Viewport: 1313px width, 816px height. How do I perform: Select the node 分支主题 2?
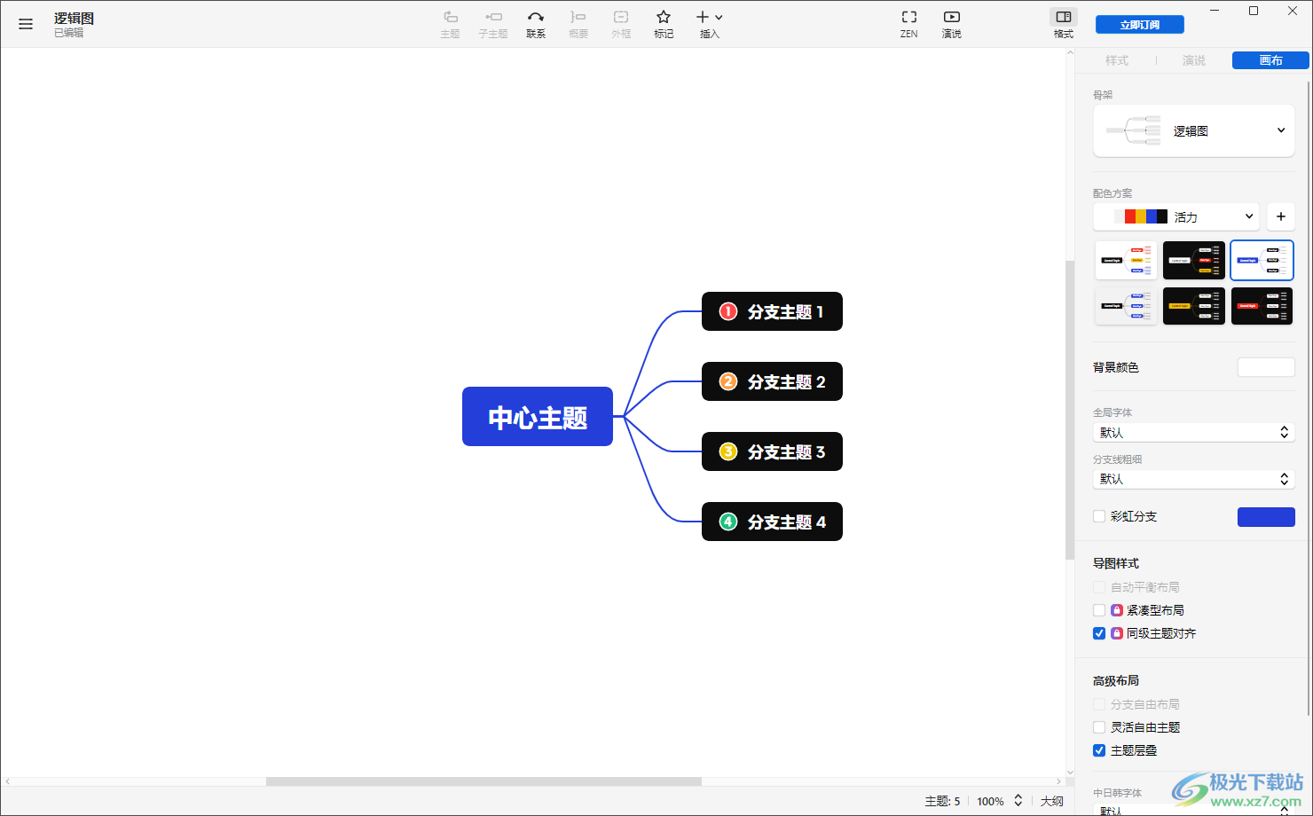tap(772, 381)
